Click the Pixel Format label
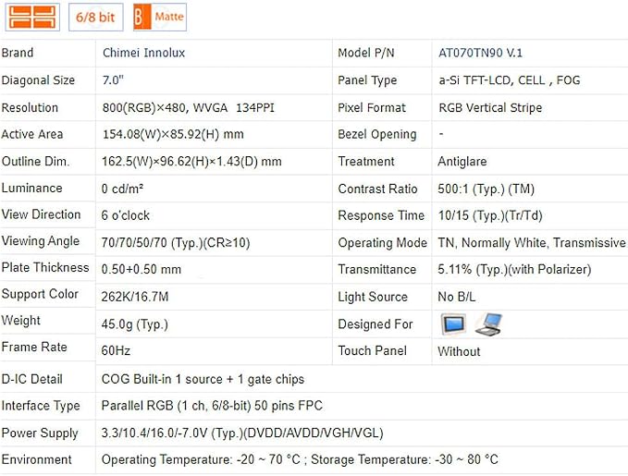The height and width of the screenshot is (476, 628). (372, 108)
